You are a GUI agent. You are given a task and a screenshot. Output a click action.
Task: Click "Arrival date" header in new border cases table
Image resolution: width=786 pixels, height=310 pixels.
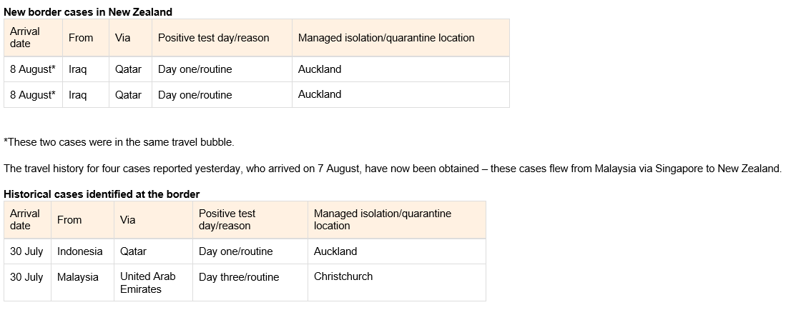point(25,38)
